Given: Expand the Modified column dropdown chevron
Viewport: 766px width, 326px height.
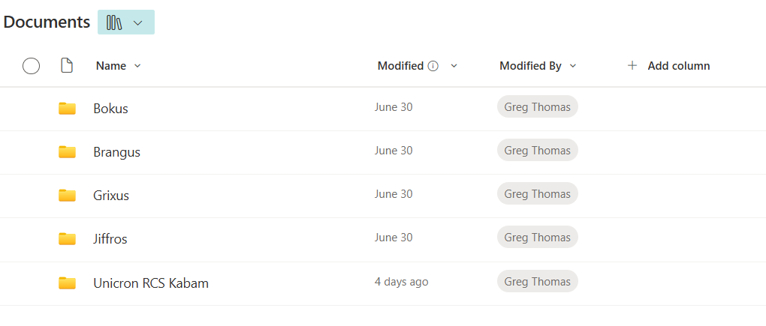Looking at the screenshot, I should click(454, 66).
